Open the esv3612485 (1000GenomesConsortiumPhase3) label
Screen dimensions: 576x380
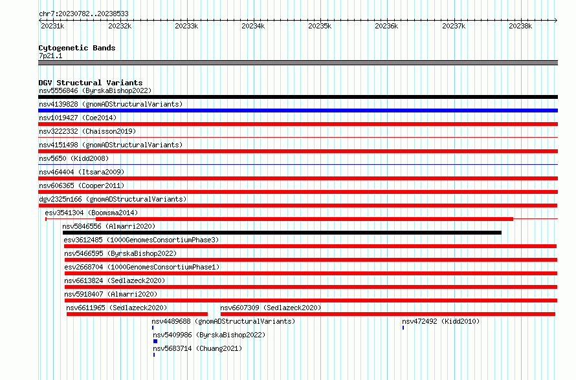[141, 240]
